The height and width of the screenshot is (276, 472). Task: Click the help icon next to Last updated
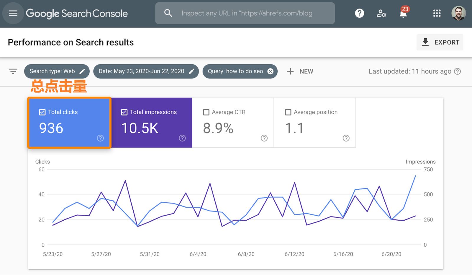click(x=458, y=71)
